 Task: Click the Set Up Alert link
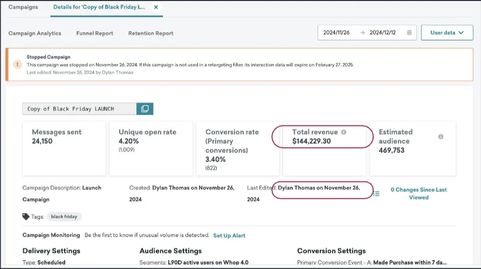click(x=229, y=236)
